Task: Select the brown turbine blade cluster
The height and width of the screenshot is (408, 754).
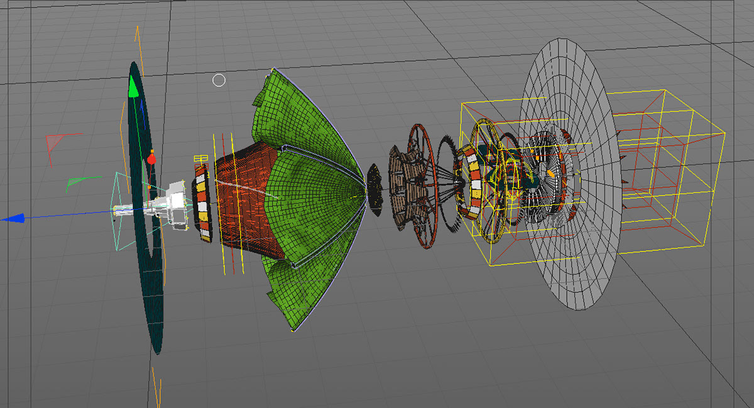Action: pos(402,189)
